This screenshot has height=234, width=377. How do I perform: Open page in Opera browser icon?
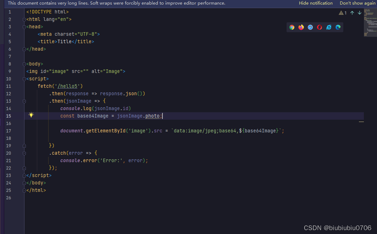pyautogui.click(x=320, y=27)
